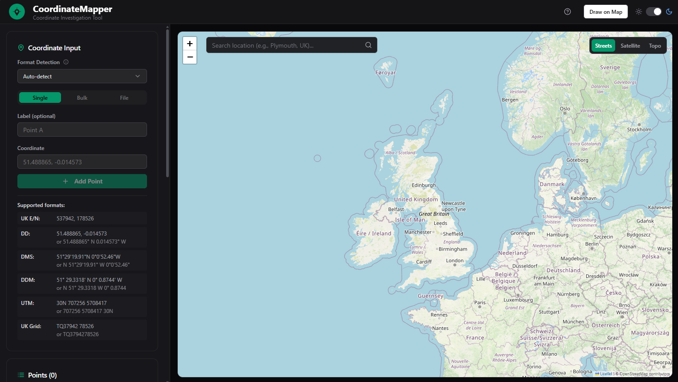Click the Coordinate Input pin icon

pyautogui.click(x=21, y=48)
